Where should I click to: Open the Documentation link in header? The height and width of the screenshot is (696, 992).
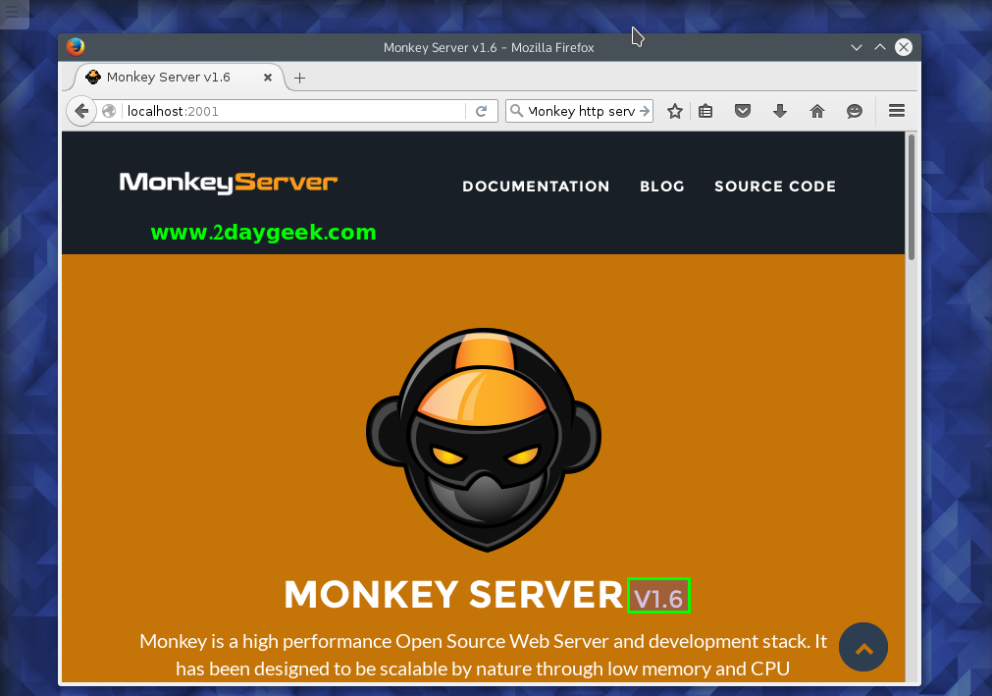[x=536, y=187]
